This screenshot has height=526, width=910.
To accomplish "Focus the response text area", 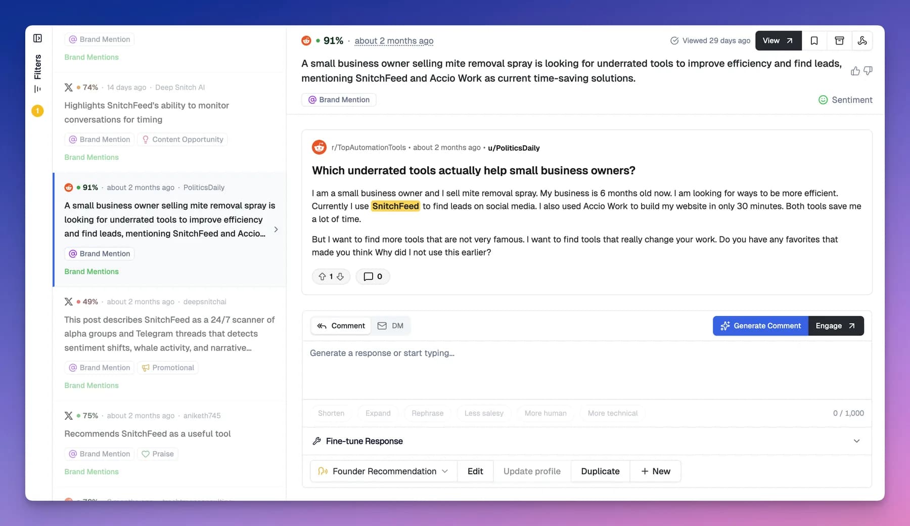I will coord(587,370).
